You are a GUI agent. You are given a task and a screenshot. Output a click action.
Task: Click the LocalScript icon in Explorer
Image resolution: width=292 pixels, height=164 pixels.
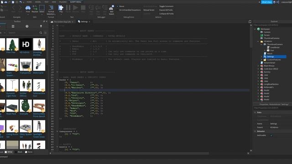click(268, 47)
